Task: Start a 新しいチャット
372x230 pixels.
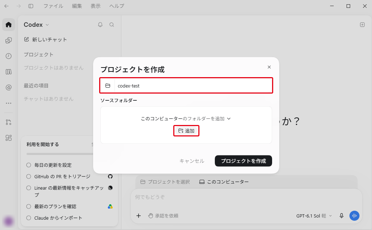Action: click(45, 40)
